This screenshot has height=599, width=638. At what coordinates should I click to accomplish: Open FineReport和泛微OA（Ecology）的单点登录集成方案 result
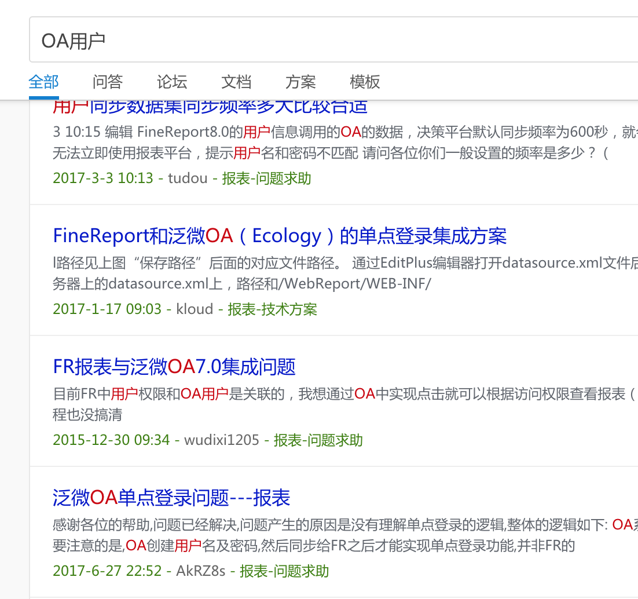point(280,236)
